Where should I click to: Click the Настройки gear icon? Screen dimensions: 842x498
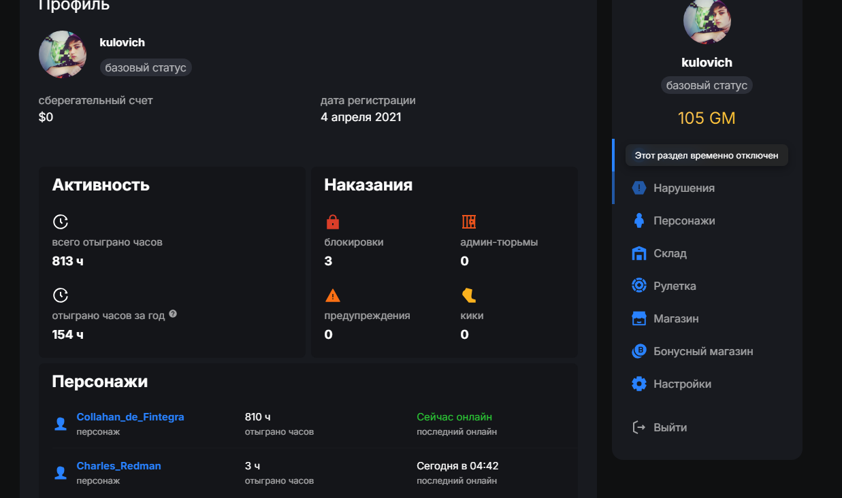click(638, 384)
